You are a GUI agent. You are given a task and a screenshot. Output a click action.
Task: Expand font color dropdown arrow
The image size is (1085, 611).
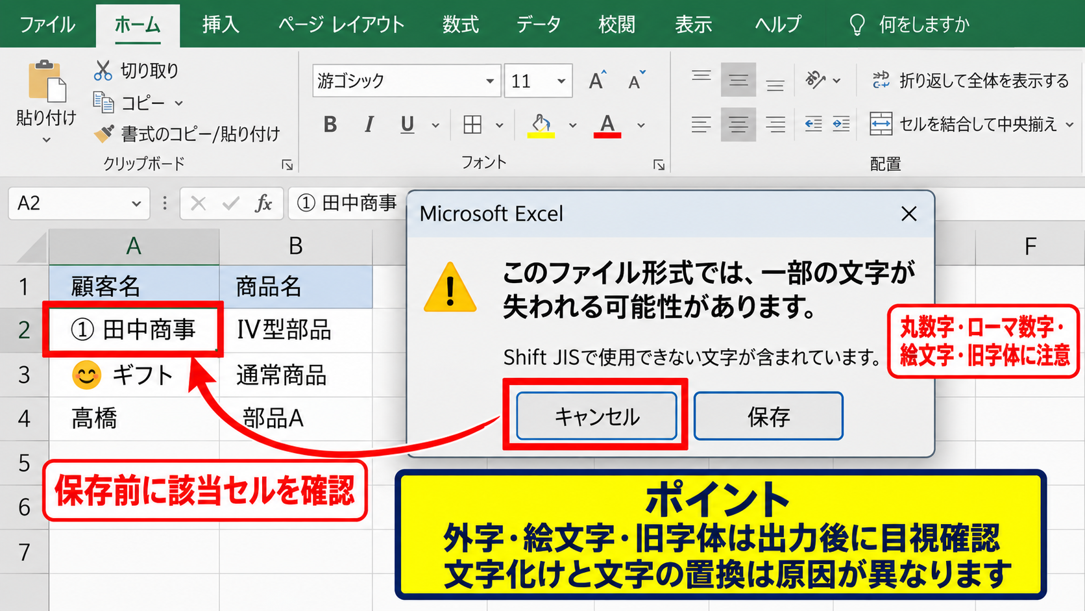tap(640, 125)
